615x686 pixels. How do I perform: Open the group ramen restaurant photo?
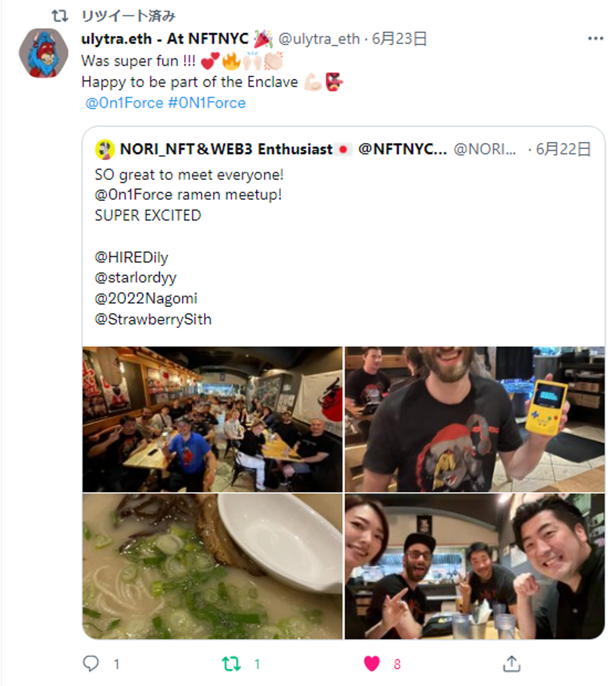point(212,419)
